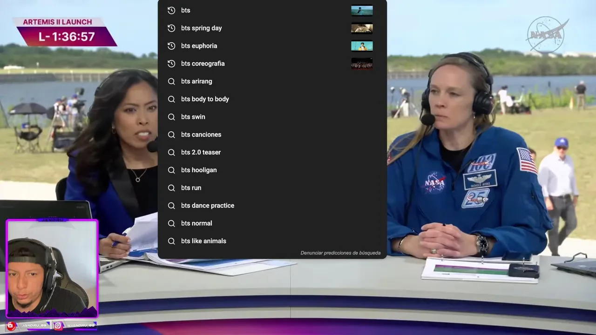This screenshot has width=596, height=335.
Task: Click the magnifier icon beside 'bts arirang'
Action: [x=171, y=81]
